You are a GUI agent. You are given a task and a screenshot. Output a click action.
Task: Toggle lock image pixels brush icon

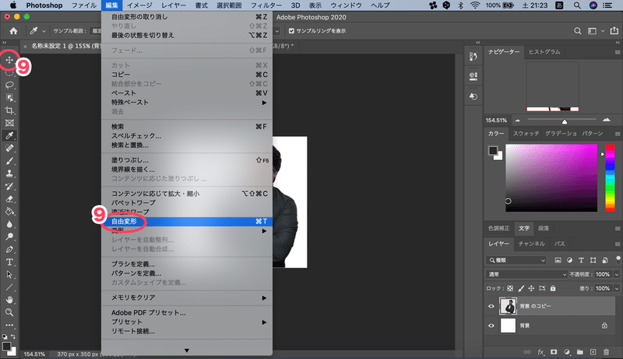tap(521, 288)
